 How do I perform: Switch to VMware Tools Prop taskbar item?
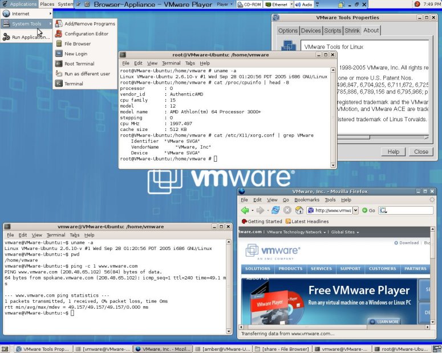[43, 349]
